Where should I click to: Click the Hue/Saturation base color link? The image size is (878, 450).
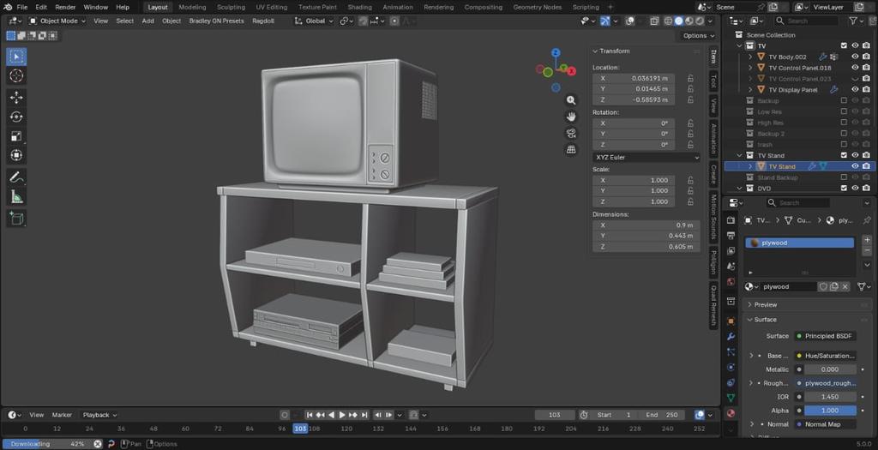pyautogui.click(x=826, y=356)
